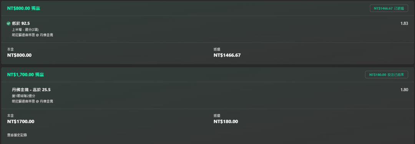
Task: Click the 本金 label in the first bet card
Action: pos(10,49)
